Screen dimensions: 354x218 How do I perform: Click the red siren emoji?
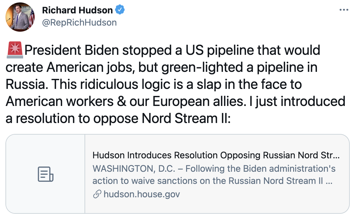[15, 51]
